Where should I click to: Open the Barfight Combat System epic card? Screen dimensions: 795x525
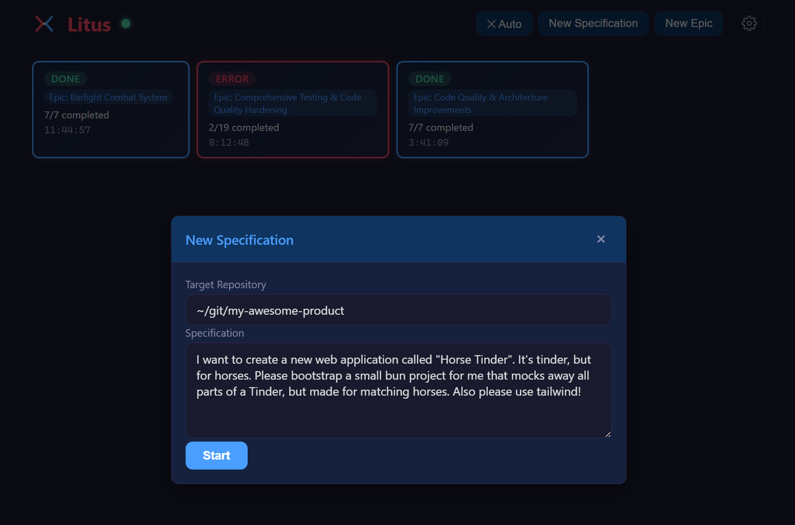click(111, 109)
